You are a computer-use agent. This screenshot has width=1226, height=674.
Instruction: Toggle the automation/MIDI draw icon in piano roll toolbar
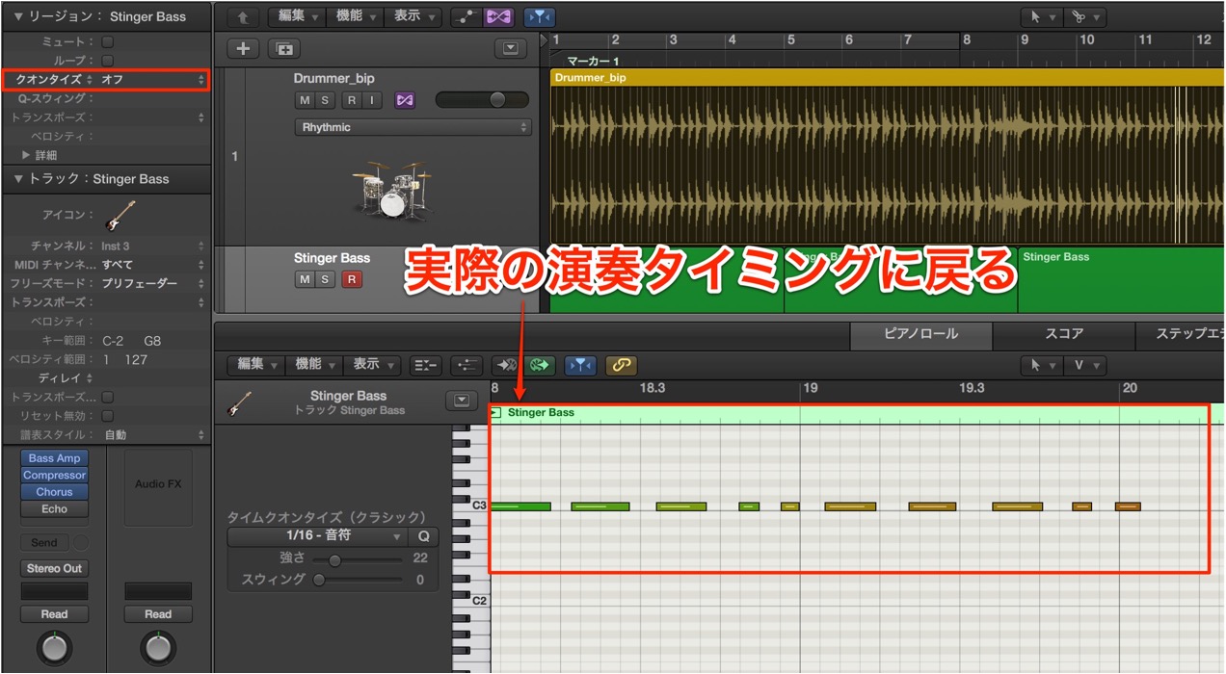466,365
